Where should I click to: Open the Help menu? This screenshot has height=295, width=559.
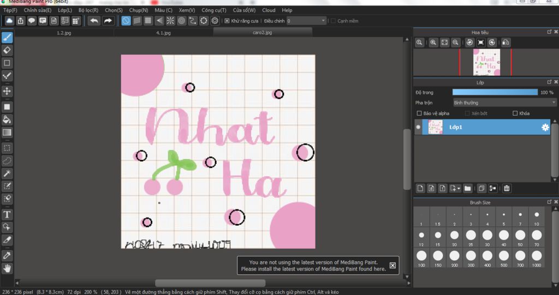pyautogui.click(x=287, y=10)
